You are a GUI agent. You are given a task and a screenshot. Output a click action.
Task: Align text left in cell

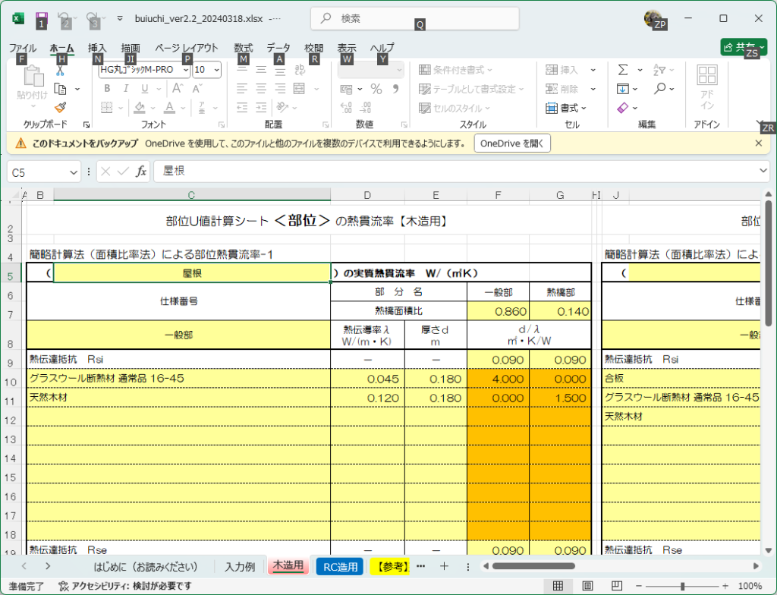[x=242, y=89]
